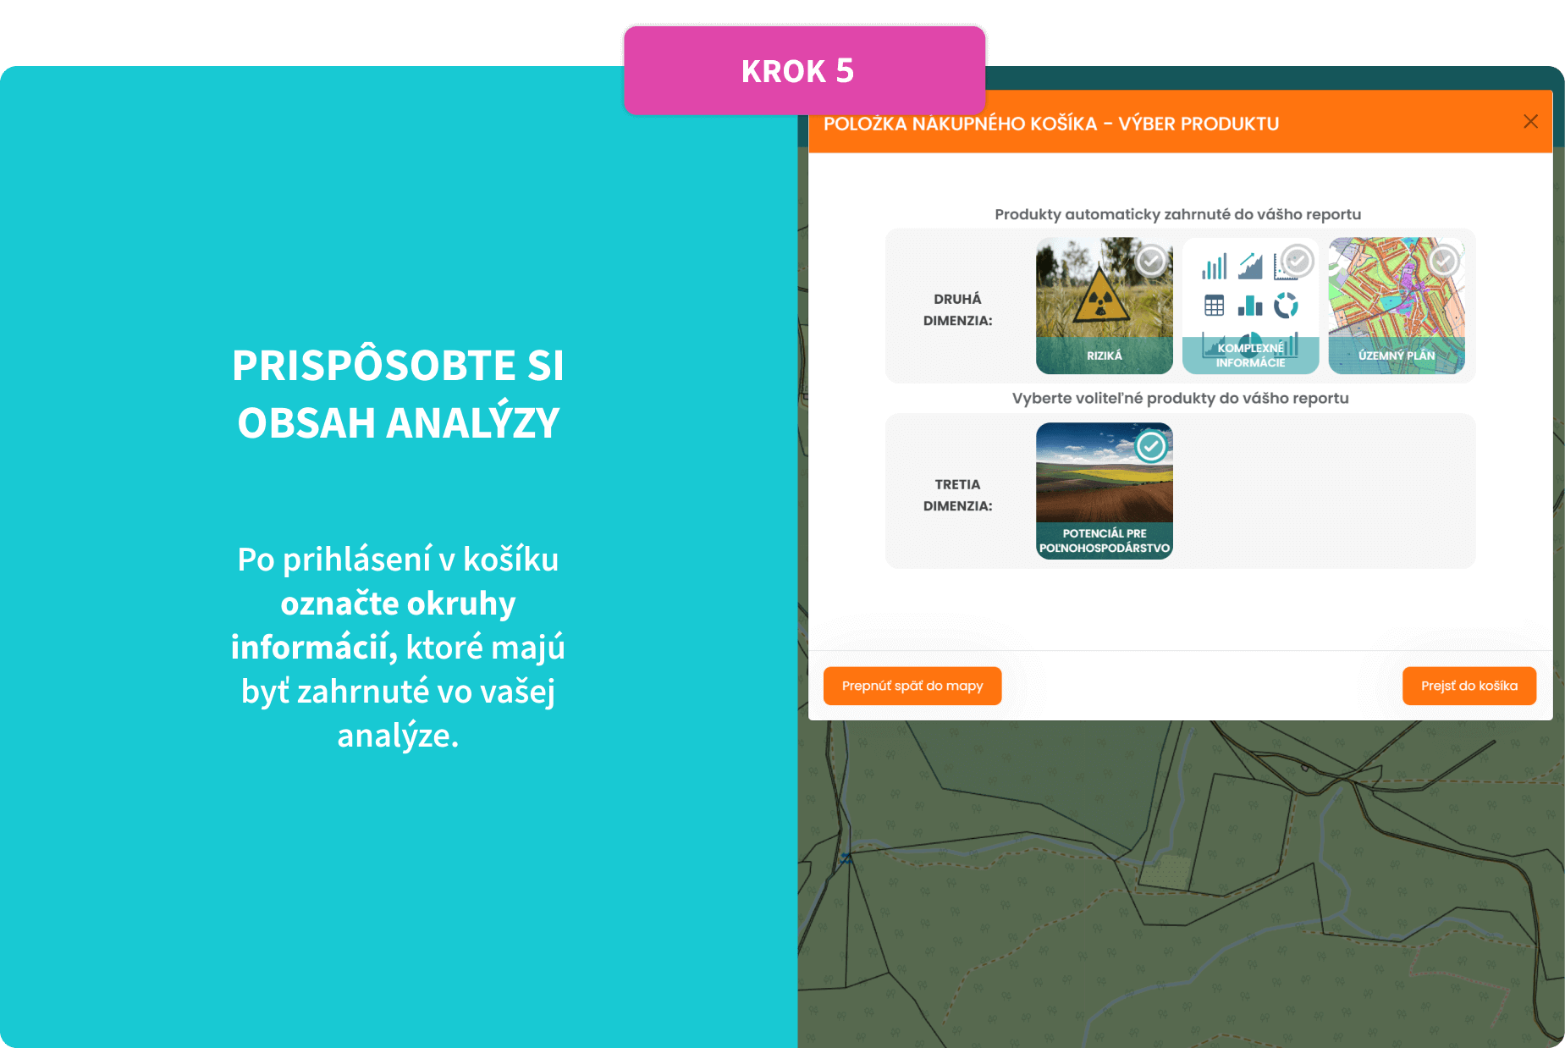Select the Riziká label caption
Image resolution: width=1565 pixels, height=1048 pixels.
(1104, 356)
